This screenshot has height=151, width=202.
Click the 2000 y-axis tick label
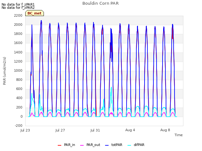tap(18, 25)
